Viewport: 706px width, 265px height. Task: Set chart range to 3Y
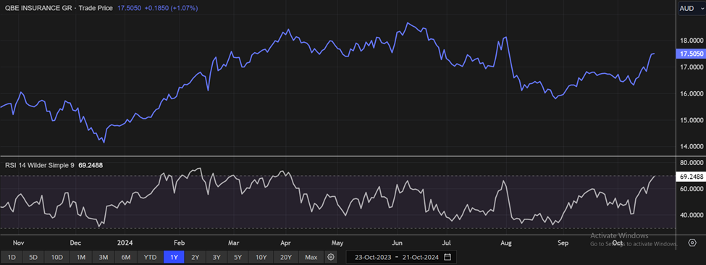217,257
